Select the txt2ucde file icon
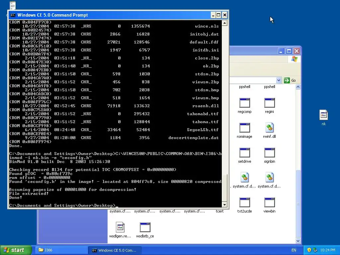The height and width of the screenshot is (255, 340). (244, 203)
